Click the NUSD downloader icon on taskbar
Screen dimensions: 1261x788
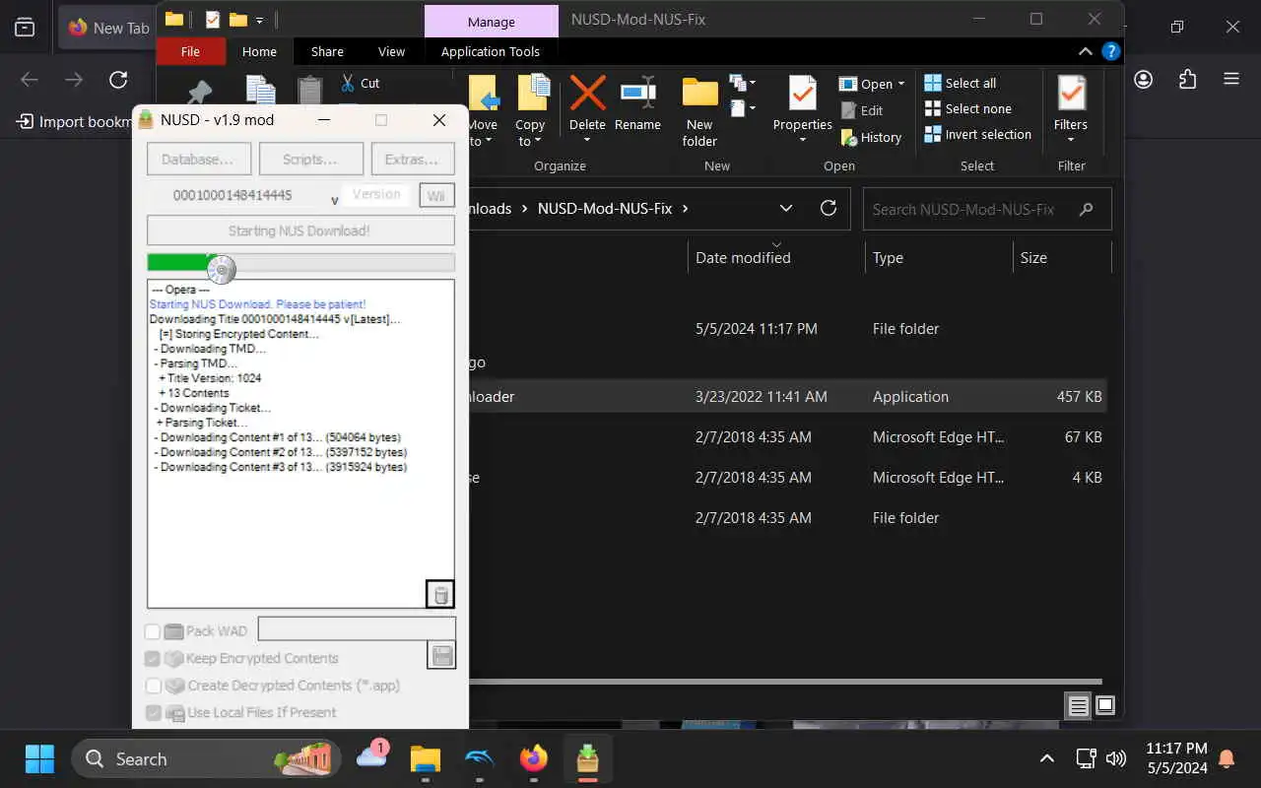(x=587, y=758)
